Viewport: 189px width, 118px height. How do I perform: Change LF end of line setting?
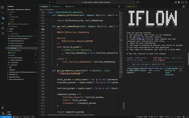(172, 117)
